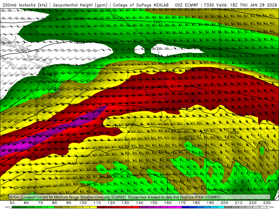
Task: Click the 80 value on color scale
Action: pos(55,203)
